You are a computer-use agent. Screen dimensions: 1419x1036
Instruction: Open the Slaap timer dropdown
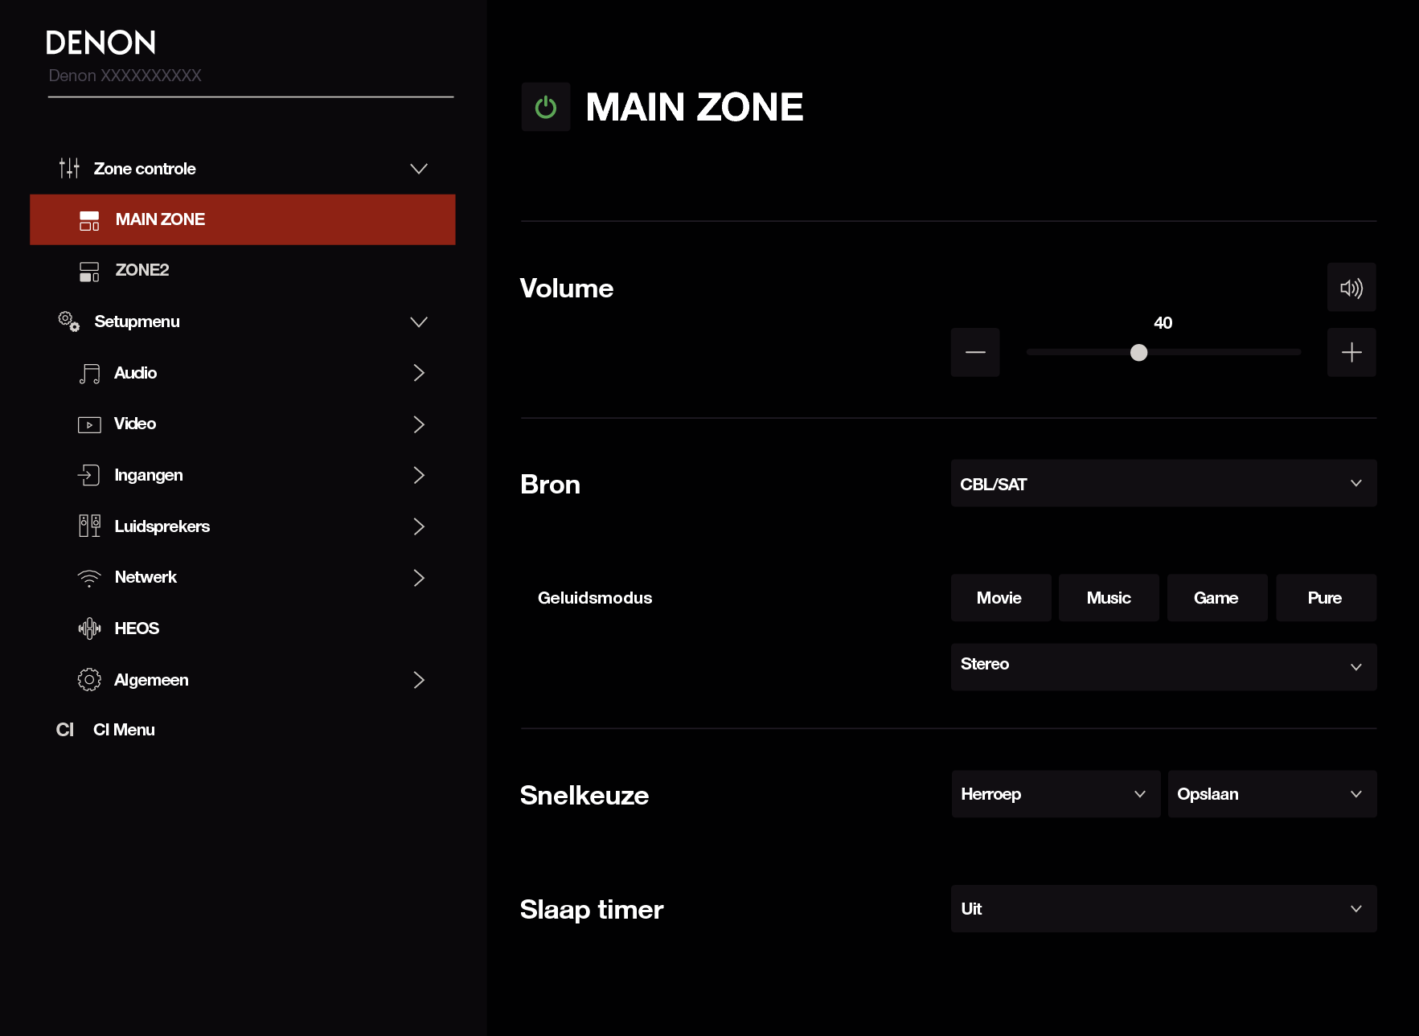[1163, 909]
